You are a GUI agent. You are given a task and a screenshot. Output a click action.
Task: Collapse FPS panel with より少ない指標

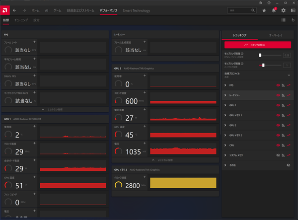click(x=55, y=109)
